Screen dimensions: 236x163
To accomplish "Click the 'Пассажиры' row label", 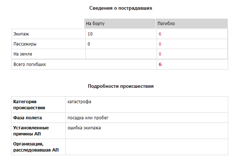I will pyautogui.click(x=25, y=44).
